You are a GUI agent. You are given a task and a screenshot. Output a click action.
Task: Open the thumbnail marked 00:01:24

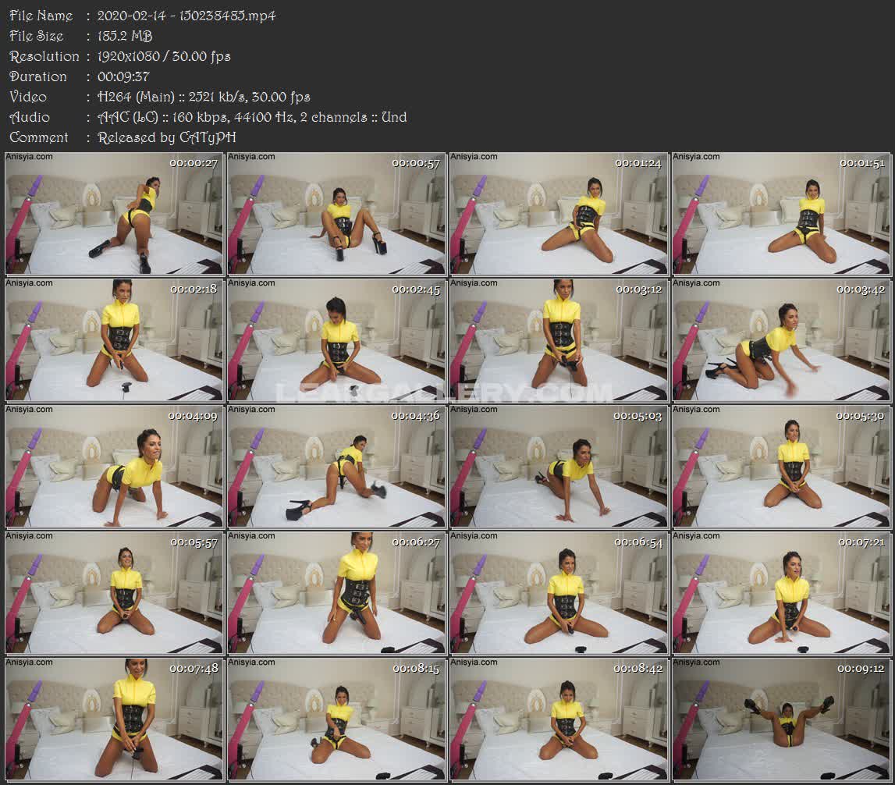pyautogui.click(x=559, y=214)
